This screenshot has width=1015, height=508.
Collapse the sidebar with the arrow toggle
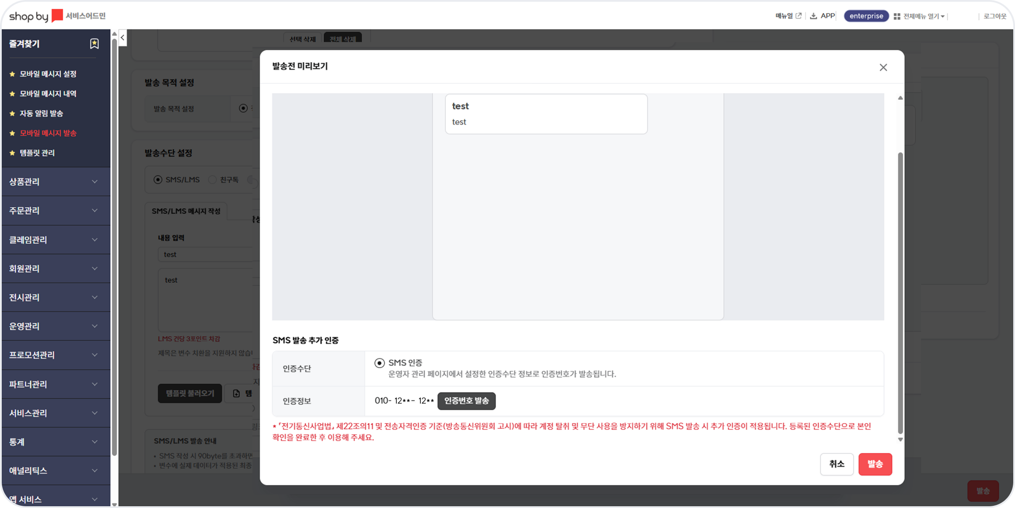pyautogui.click(x=123, y=38)
